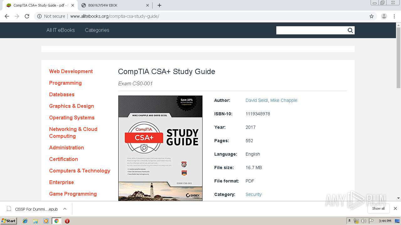Click author link David Seidl
This screenshot has height=225, width=401.
click(x=257, y=100)
